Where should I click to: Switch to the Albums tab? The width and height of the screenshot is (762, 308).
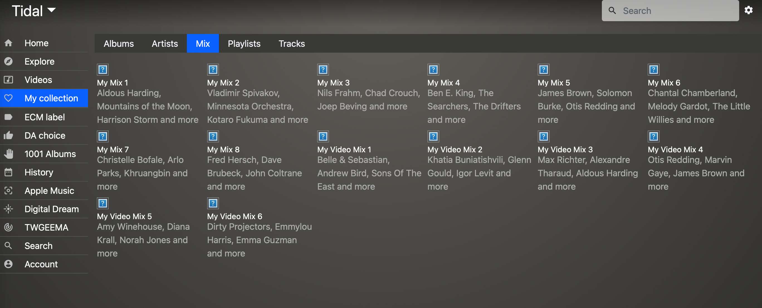coord(119,43)
